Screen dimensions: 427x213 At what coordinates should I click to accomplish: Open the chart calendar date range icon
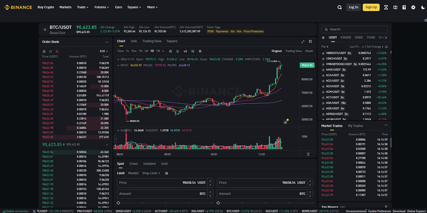(170, 51)
